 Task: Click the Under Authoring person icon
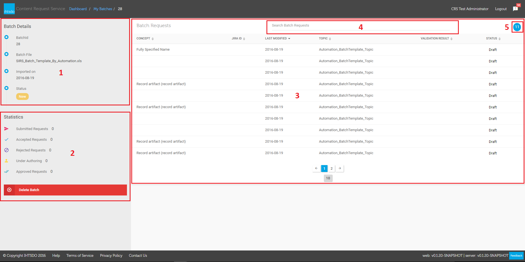(7, 161)
